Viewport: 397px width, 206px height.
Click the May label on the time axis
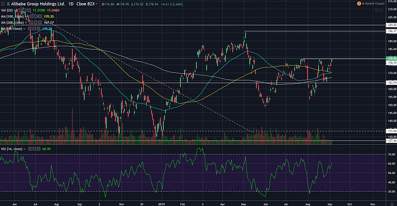[x=244, y=204]
